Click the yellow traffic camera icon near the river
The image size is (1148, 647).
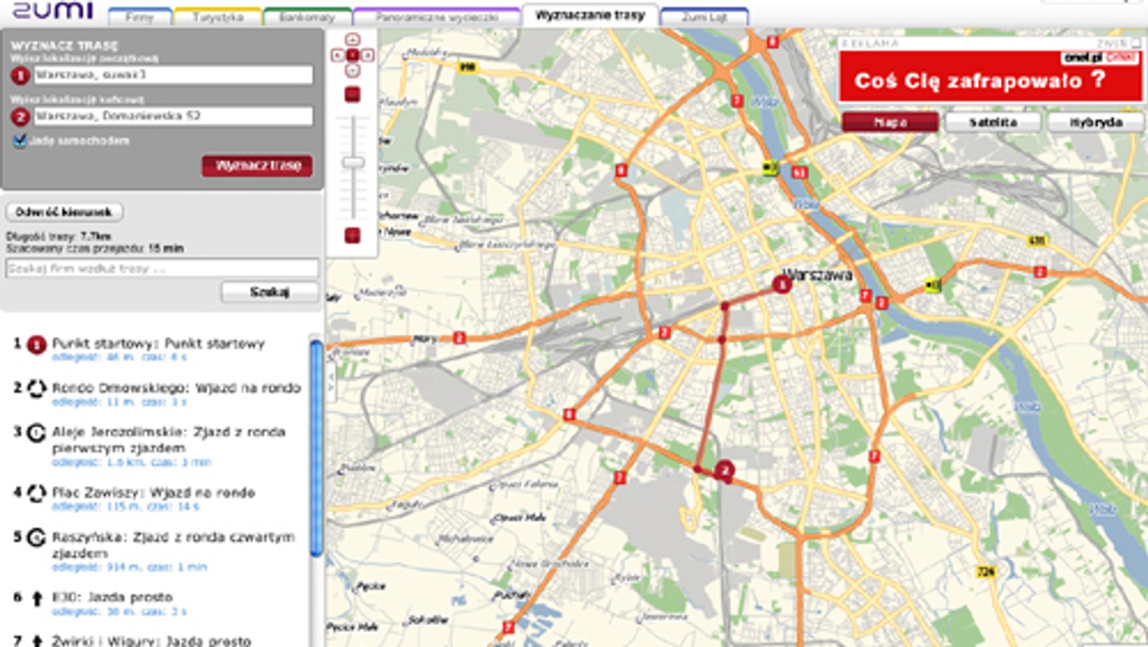(x=771, y=167)
